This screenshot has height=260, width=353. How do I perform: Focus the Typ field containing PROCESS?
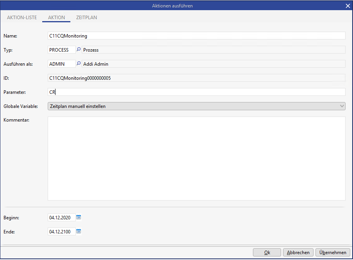[61, 50]
